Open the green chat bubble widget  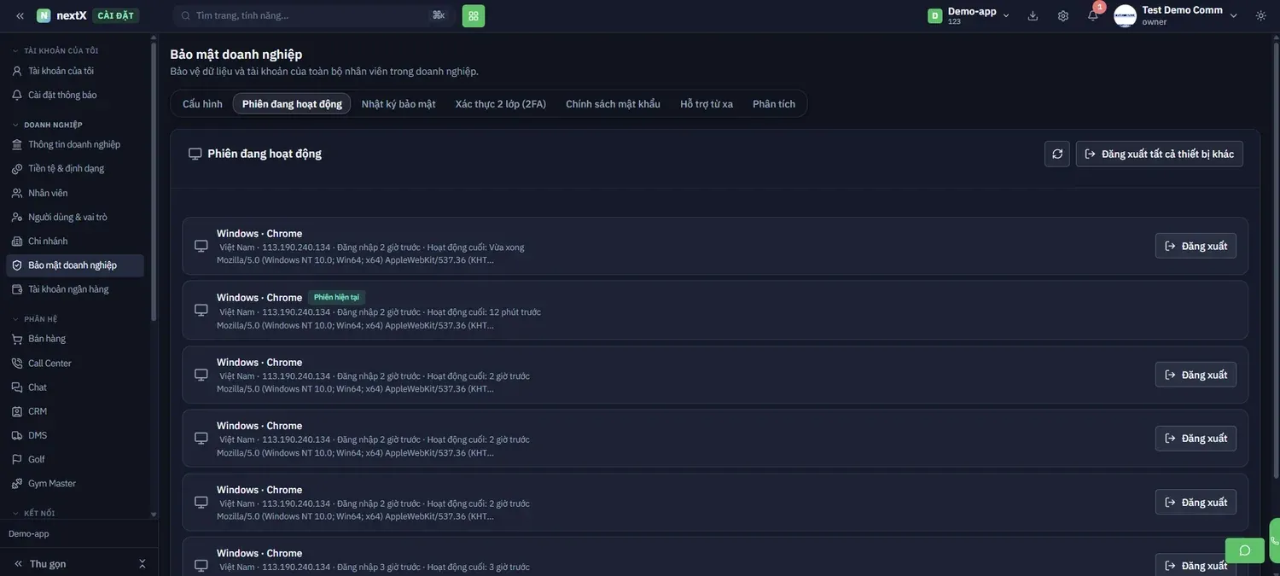pos(1245,550)
